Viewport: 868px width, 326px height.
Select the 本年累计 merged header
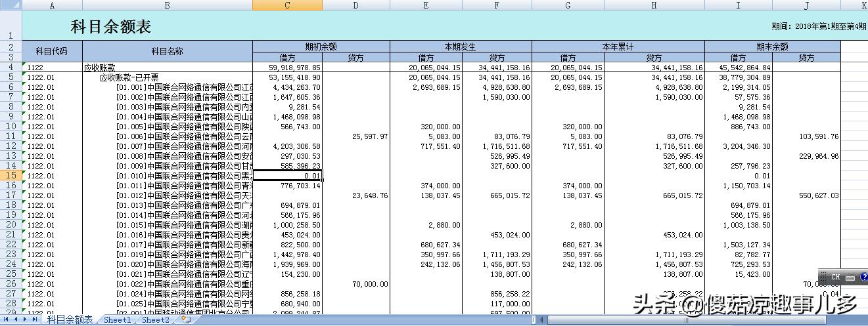(x=618, y=47)
